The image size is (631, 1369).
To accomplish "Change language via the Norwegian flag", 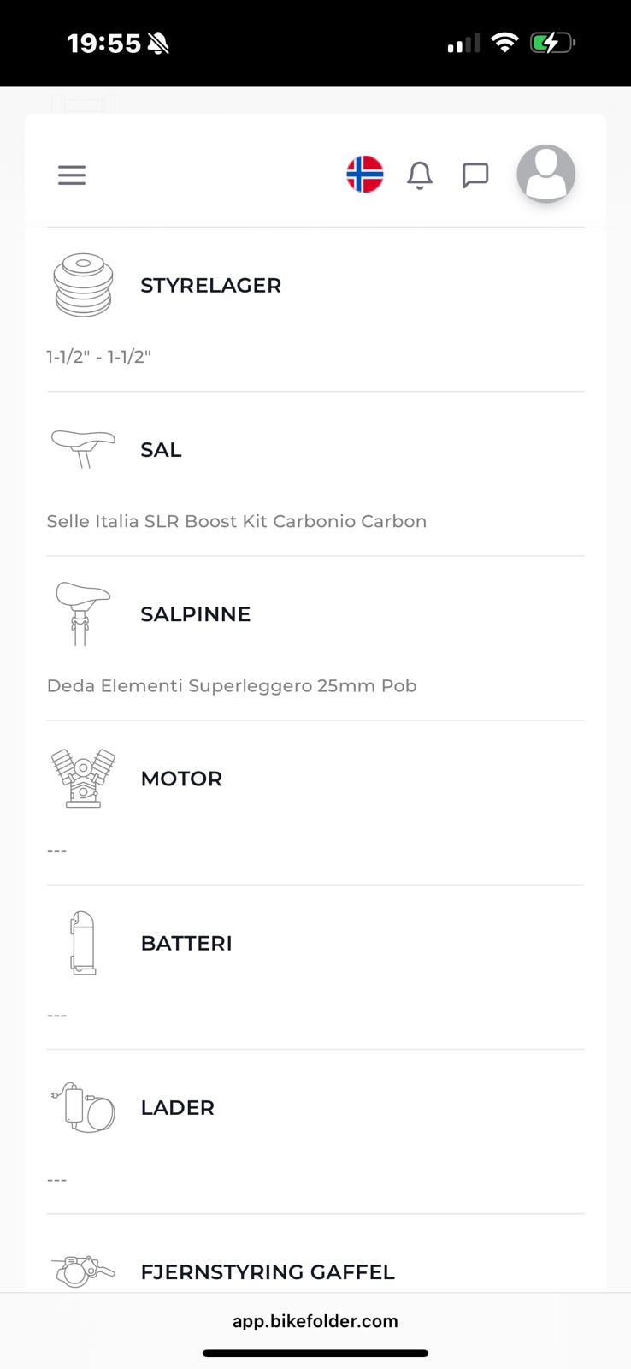I will click(x=365, y=175).
